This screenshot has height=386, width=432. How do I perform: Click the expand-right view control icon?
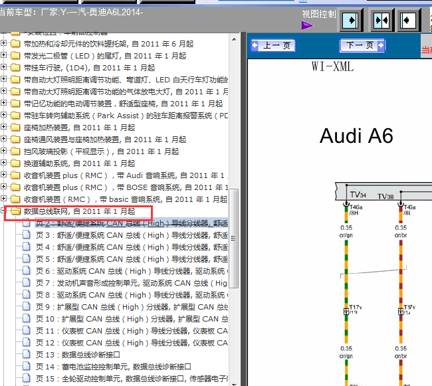pyautogui.click(x=350, y=20)
